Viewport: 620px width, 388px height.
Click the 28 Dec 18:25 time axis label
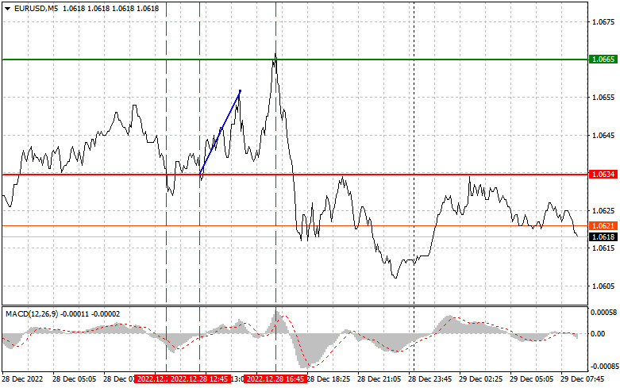pos(329,379)
